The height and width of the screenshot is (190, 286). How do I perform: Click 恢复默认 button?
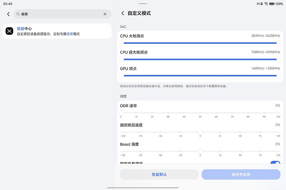pyautogui.click(x=159, y=174)
